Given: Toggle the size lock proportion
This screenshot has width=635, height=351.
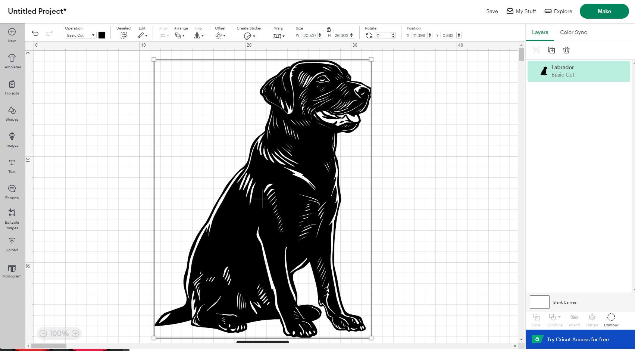Looking at the screenshot, I should [329, 29].
